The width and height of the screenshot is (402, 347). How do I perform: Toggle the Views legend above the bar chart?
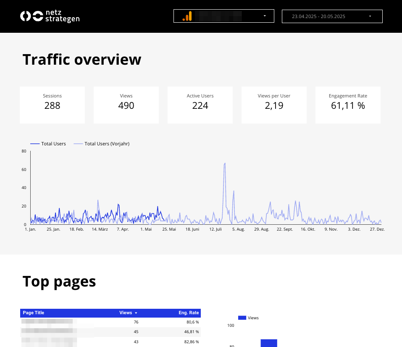(x=248, y=318)
